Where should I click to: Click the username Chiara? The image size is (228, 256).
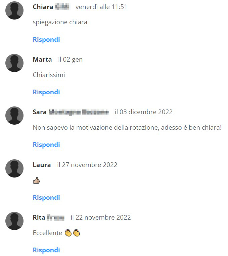point(43,7)
